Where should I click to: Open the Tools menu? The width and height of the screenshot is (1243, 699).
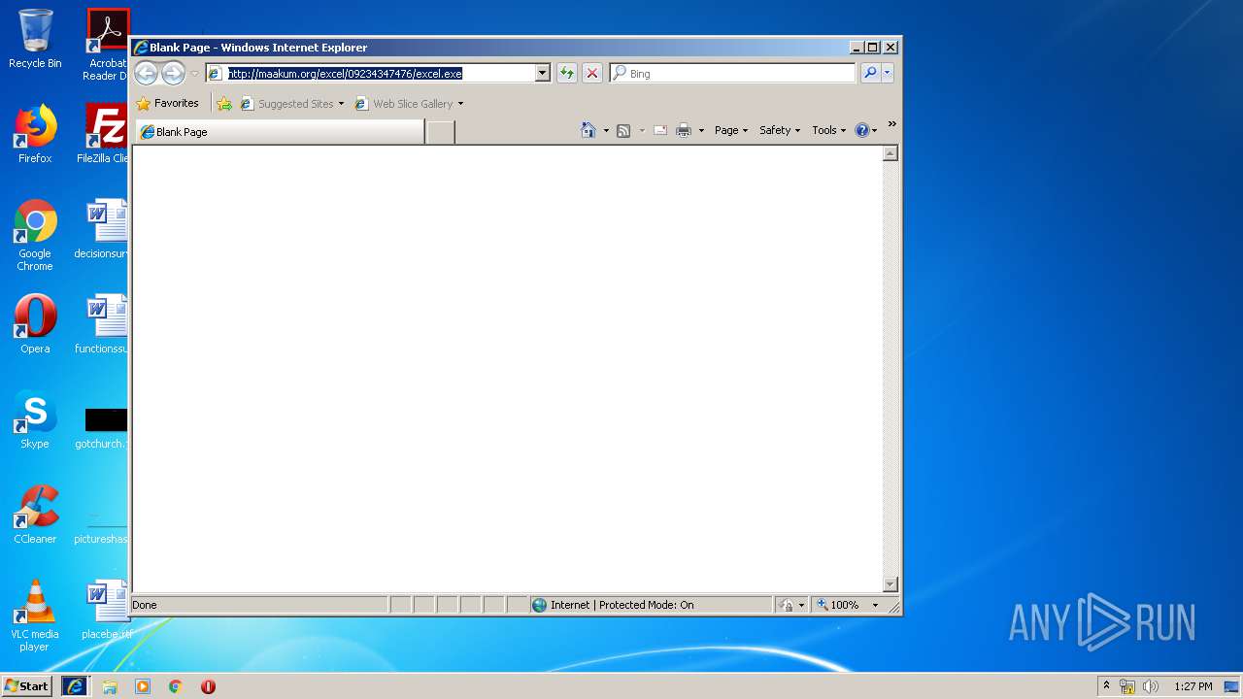tap(828, 130)
